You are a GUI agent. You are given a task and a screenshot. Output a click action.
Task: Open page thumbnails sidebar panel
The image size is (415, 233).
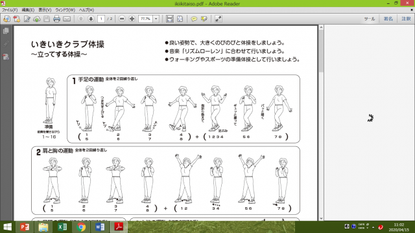[6, 31]
